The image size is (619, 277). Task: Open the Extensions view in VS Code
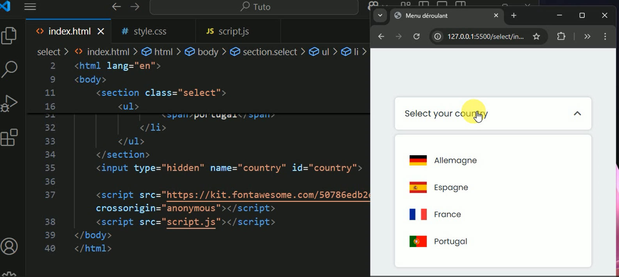(9, 137)
